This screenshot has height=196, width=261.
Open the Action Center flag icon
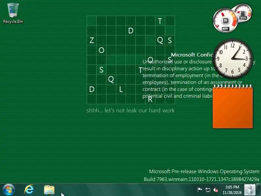(x=200, y=189)
